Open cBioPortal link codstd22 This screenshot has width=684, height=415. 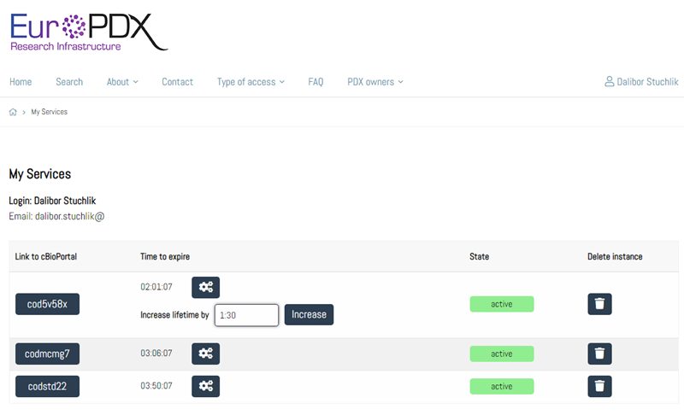[47, 386]
